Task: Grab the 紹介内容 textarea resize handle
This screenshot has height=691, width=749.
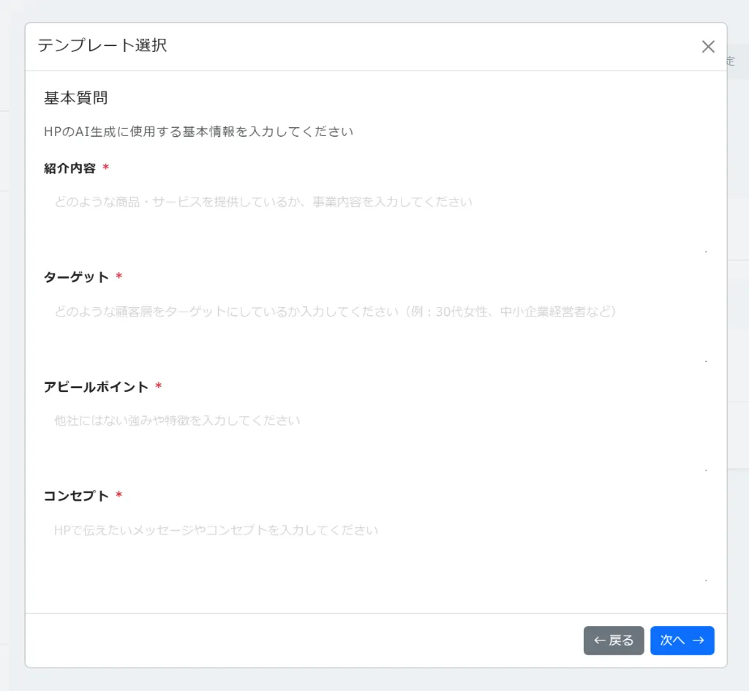Action: pos(706,252)
